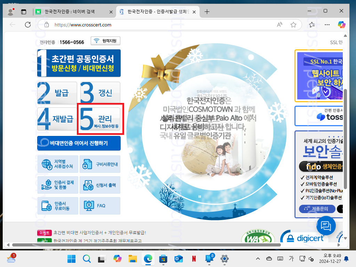Click the Read aloud icon in address bar

click(x=280, y=25)
